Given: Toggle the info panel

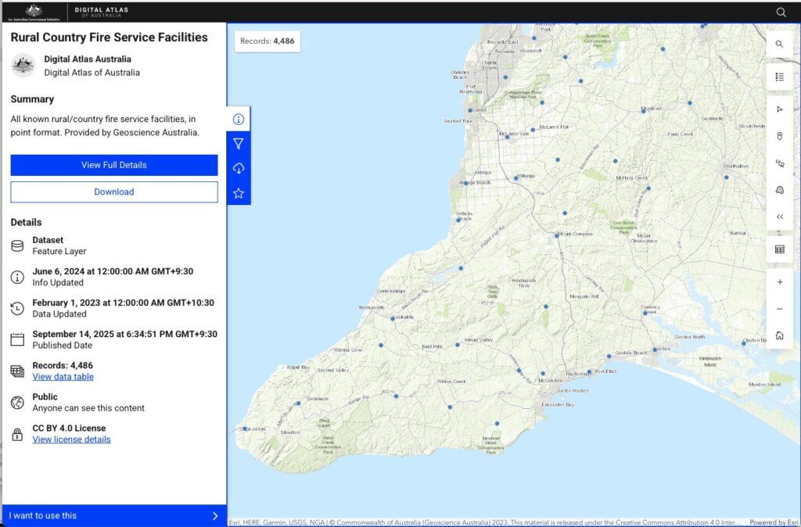Looking at the screenshot, I should click(x=239, y=119).
